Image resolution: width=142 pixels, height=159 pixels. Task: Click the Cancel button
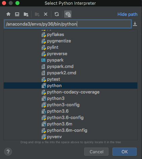[x=96, y=152]
